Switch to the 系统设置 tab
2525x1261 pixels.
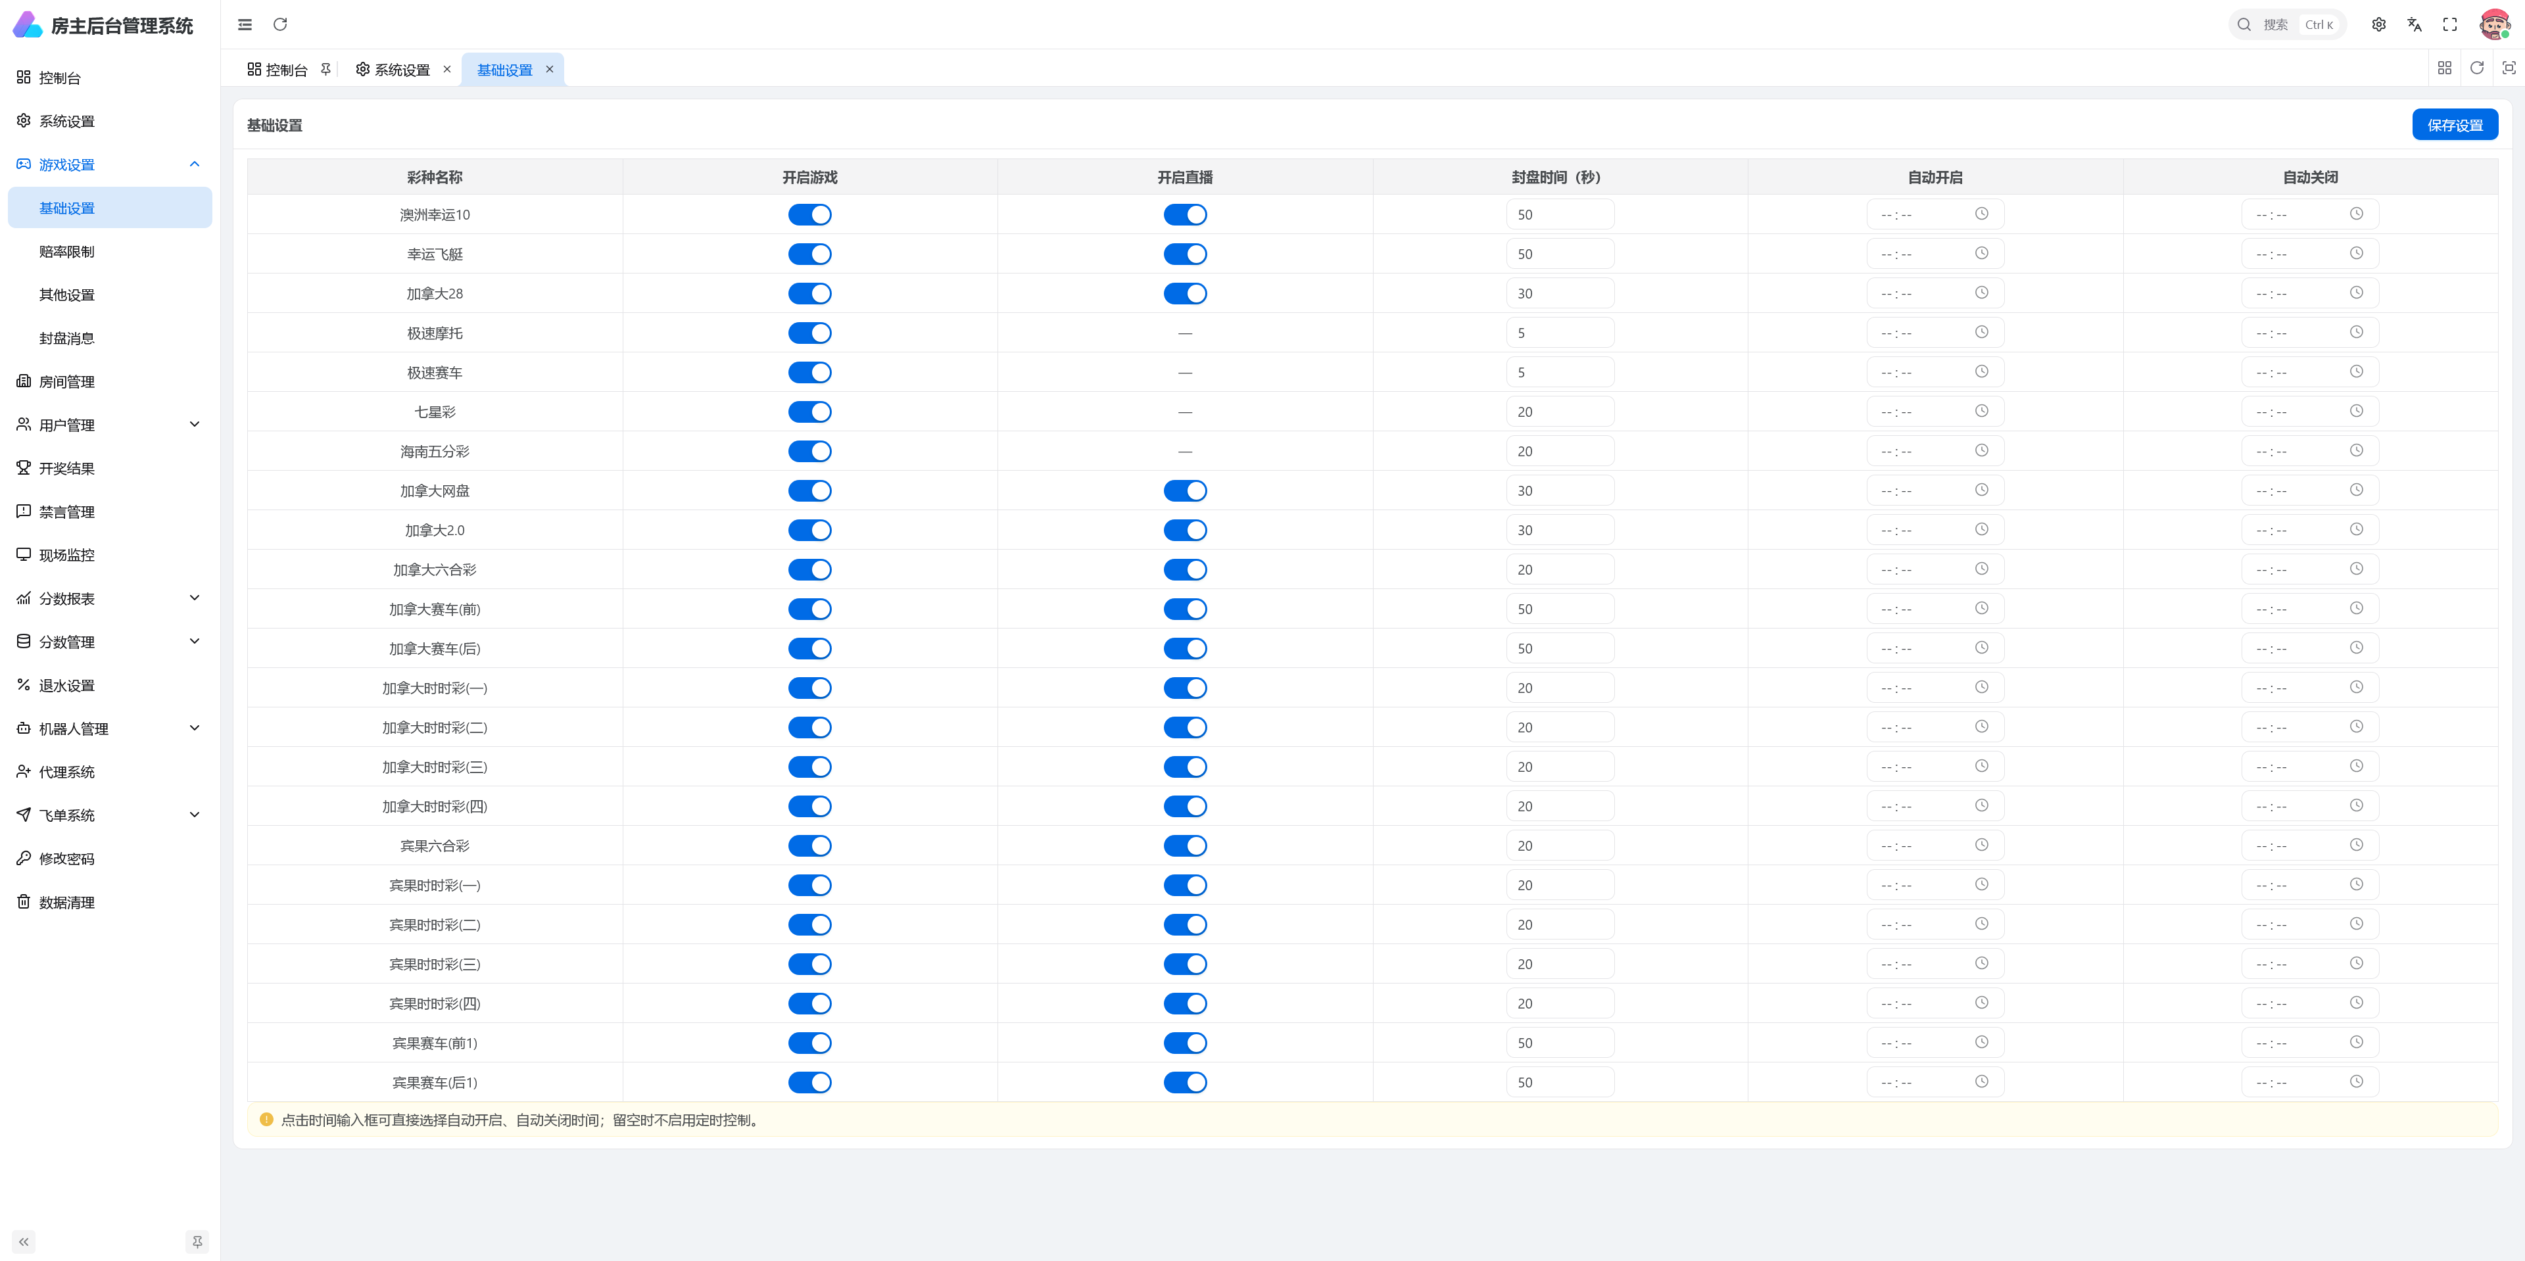pos(393,70)
